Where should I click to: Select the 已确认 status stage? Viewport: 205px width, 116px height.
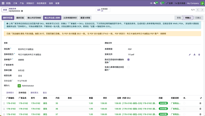pos(198,18)
